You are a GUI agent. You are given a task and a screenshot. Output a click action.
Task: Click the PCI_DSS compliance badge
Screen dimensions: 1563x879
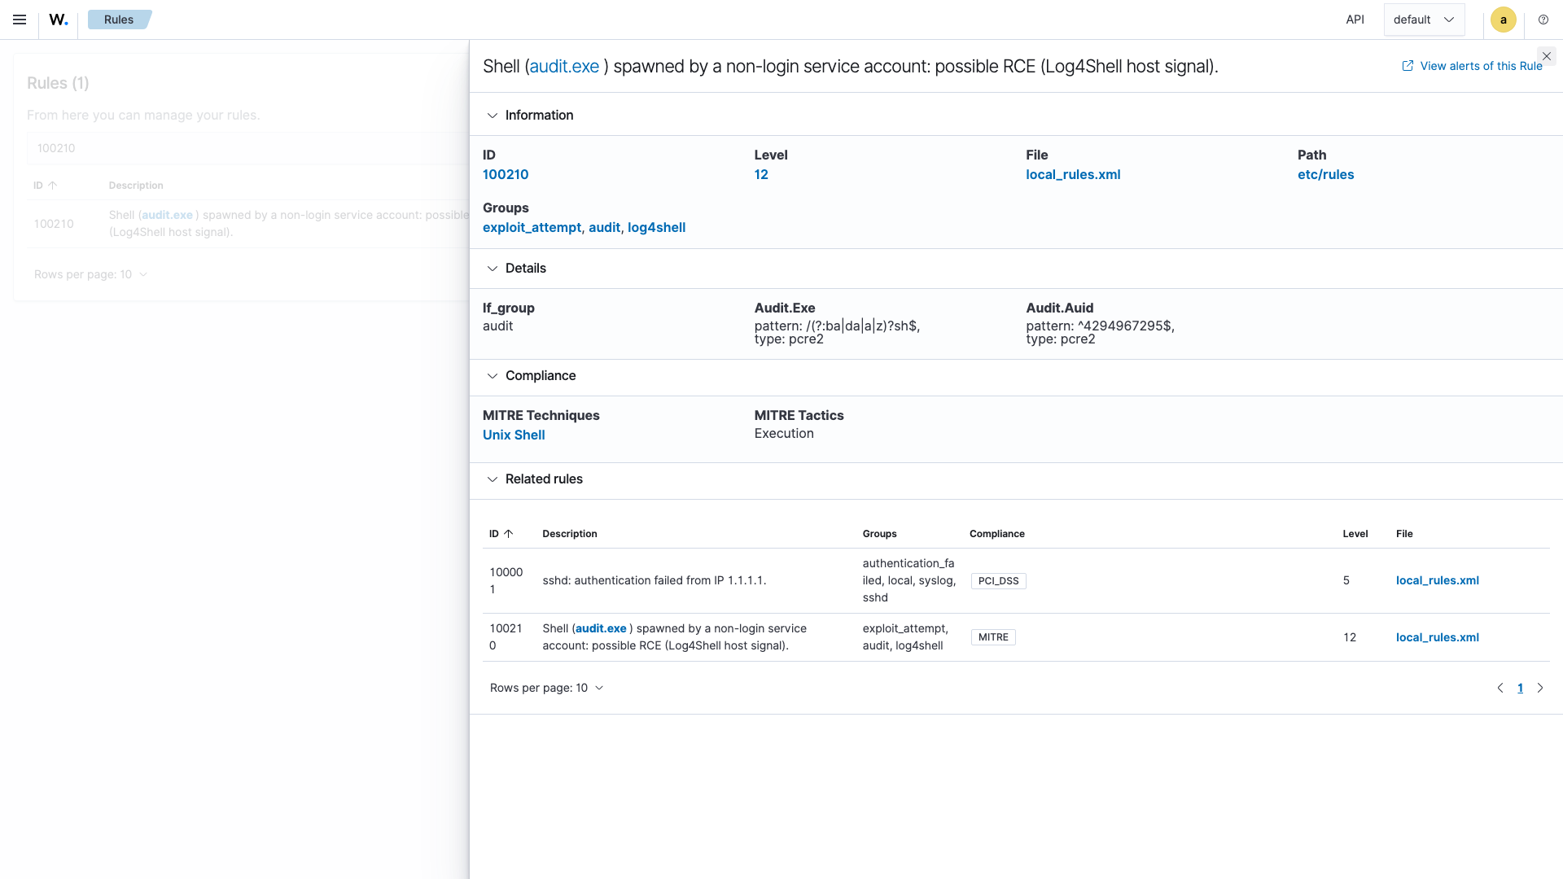click(998, 581)
